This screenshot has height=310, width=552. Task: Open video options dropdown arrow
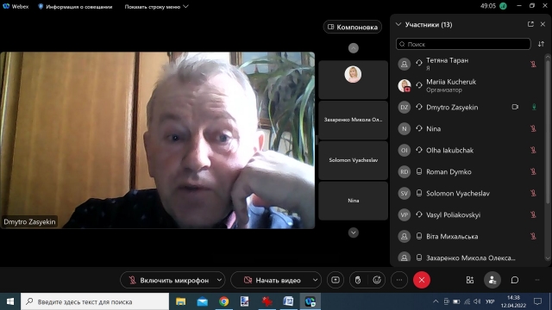point(315,280)
